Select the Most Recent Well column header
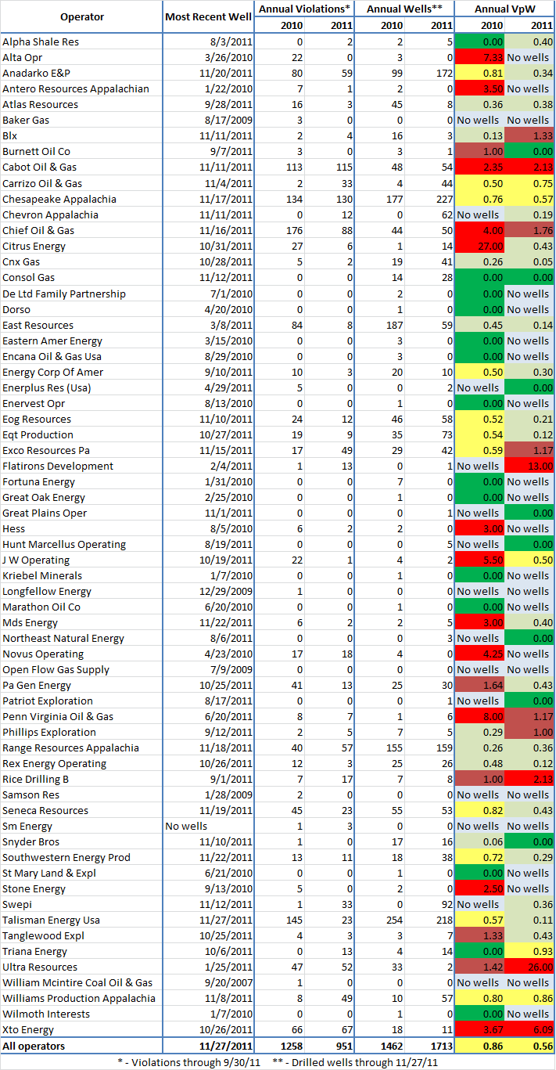 208,16
